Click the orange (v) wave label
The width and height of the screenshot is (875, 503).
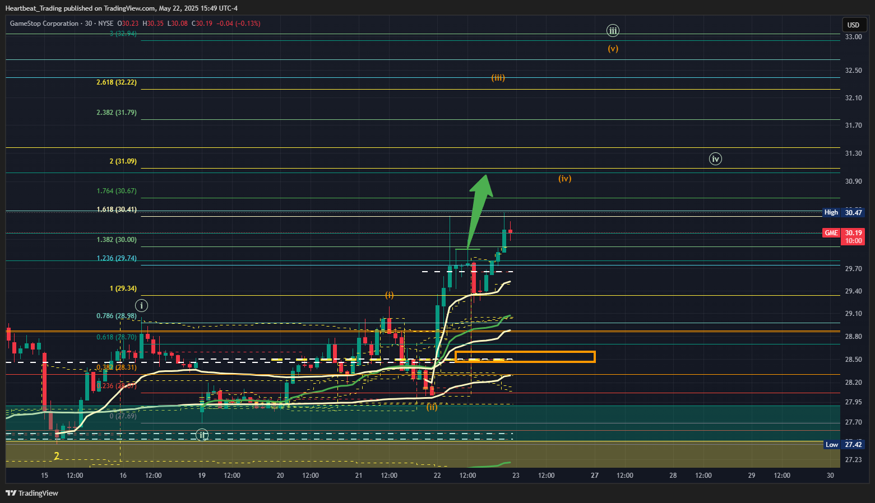pyautogui.click(x=613, y=49)
